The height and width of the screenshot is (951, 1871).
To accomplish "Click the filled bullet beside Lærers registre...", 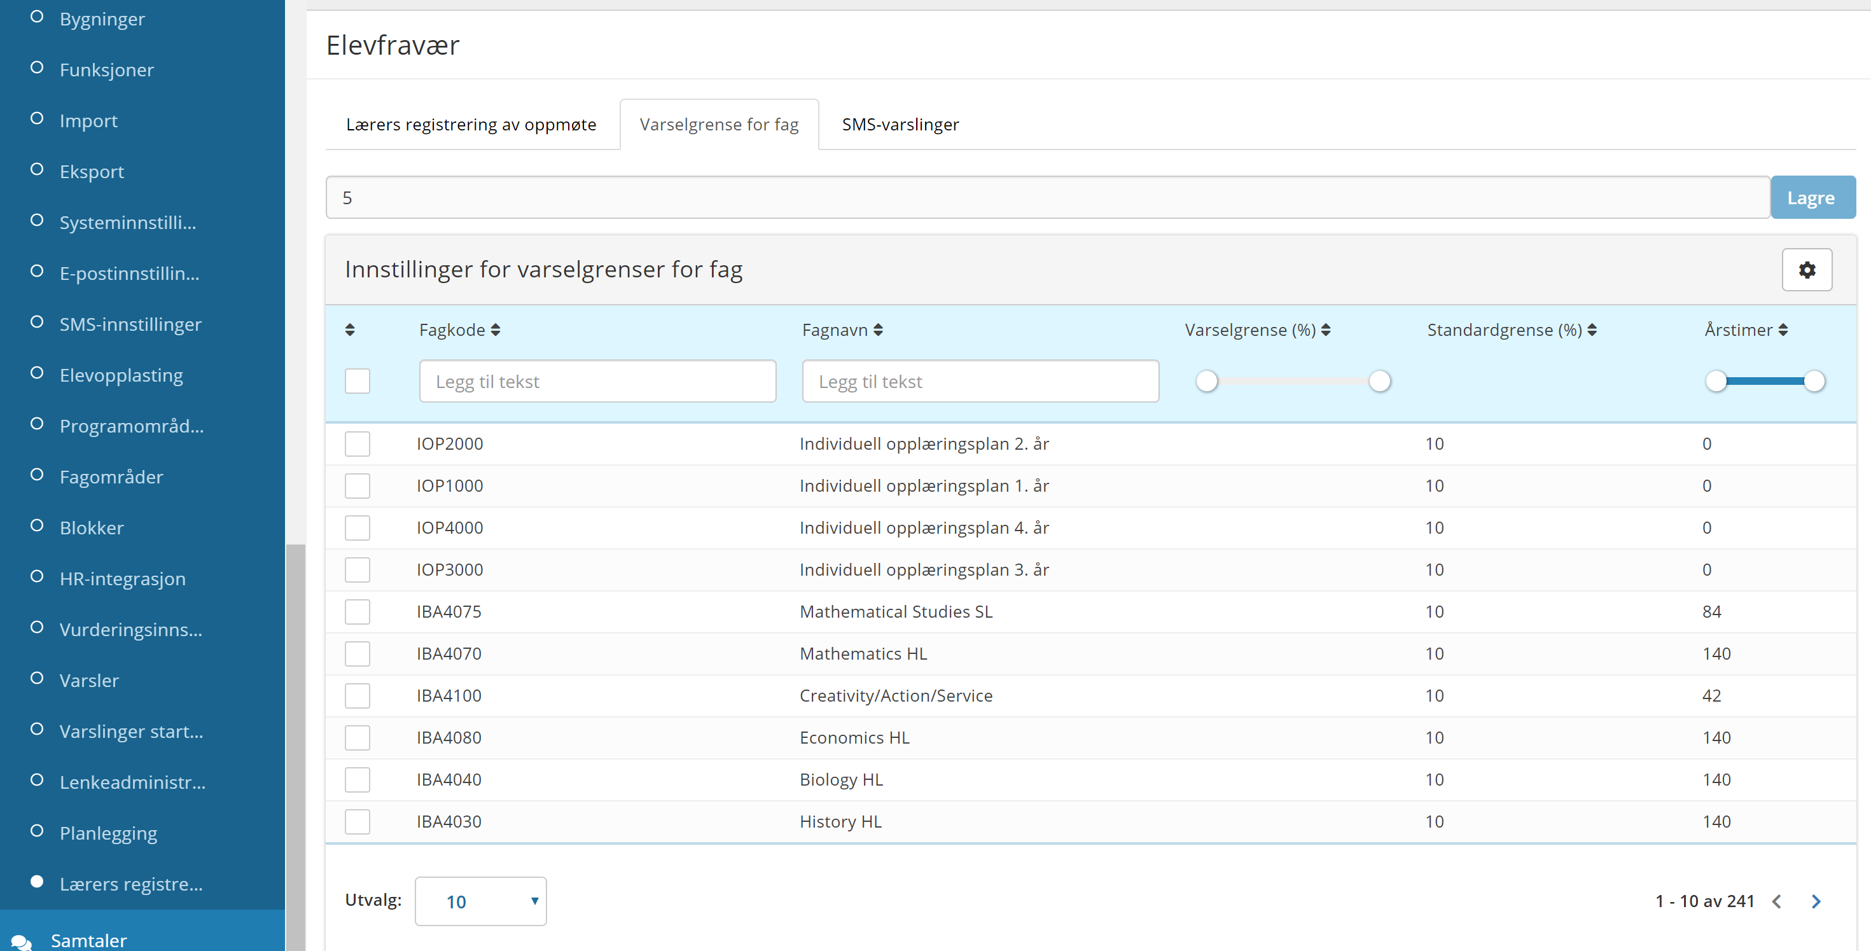I will pyautogui.click(x=37, y=882).
